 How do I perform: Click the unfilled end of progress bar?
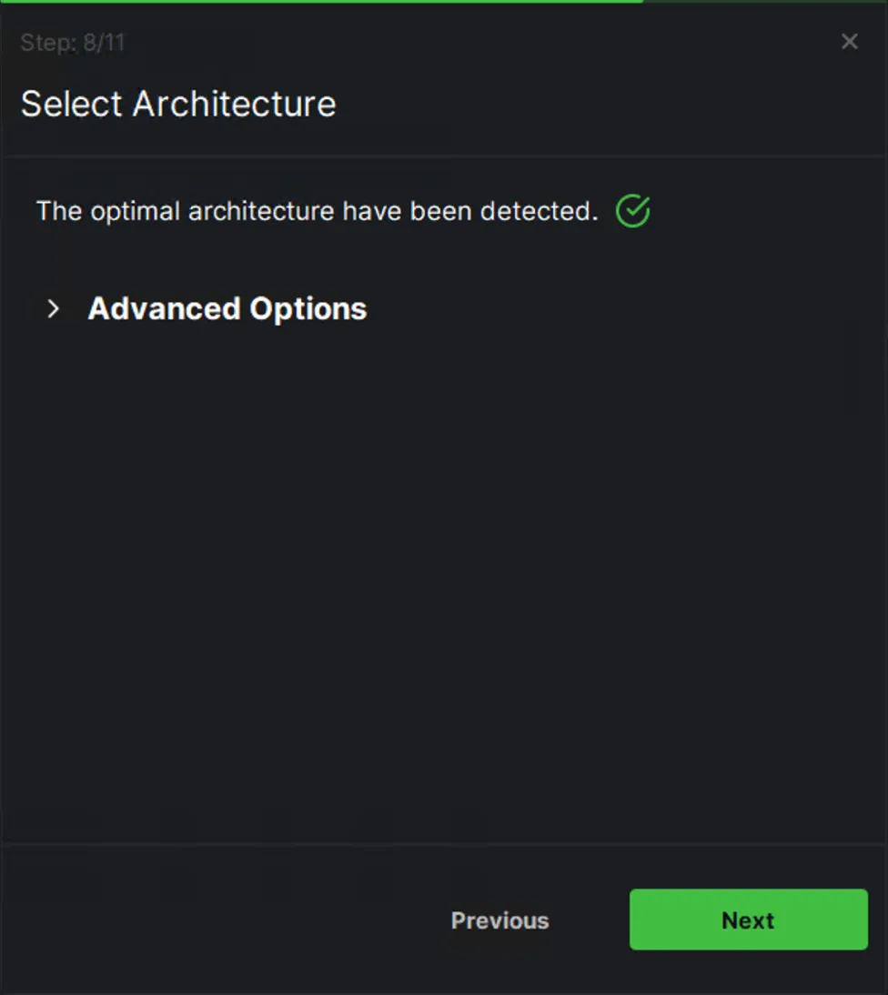coord(765,1)
